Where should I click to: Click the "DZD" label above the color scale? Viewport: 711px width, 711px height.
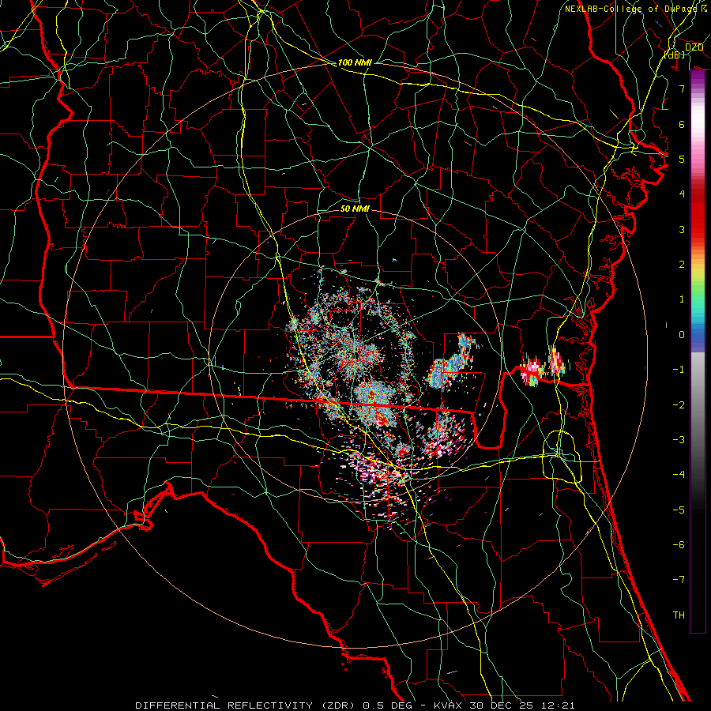click(694, 47)
